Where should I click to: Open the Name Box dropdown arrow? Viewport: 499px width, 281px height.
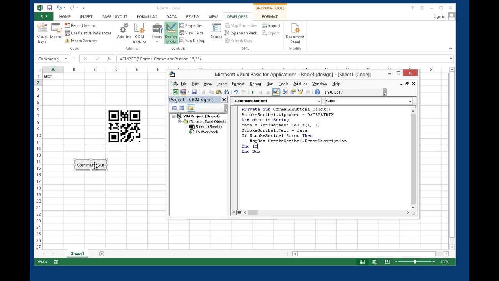(x=66, y=59)
